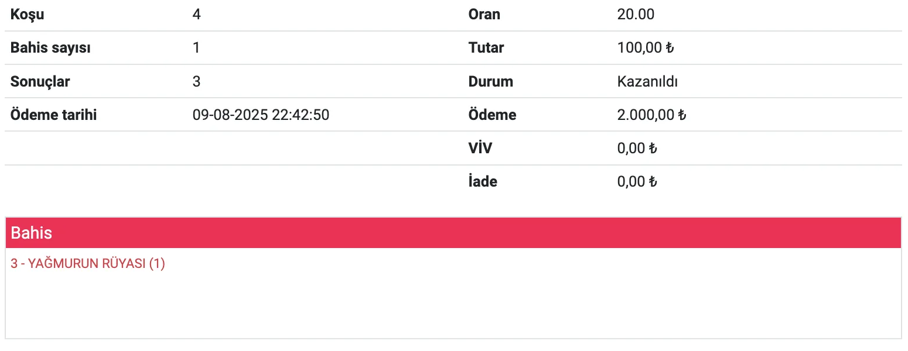The height and width of the screenshot is (351, 908).
Task: Click the Sonuçlar value 3
Action: tap(197, 81)
